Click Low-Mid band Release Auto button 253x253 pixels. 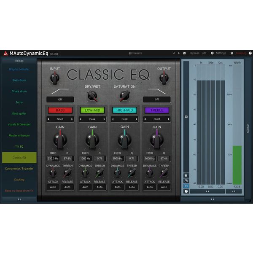[100, 187]
